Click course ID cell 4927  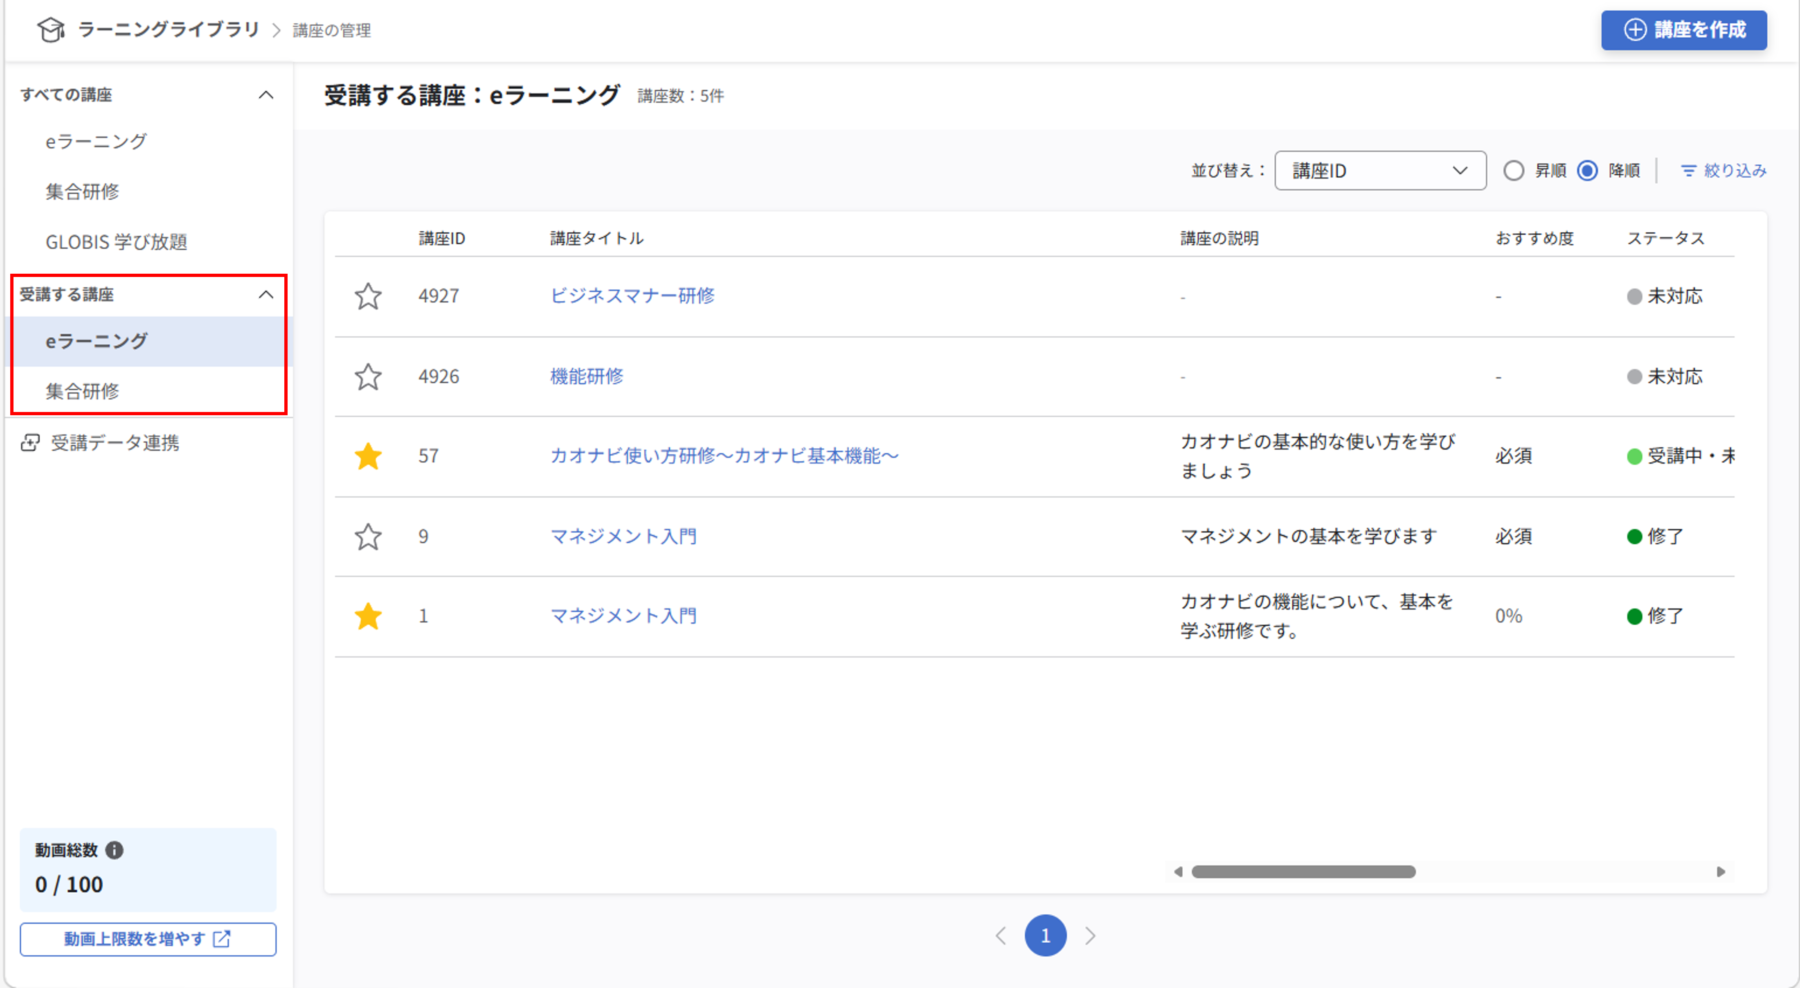pyautogui.click(x=439, y=296)
